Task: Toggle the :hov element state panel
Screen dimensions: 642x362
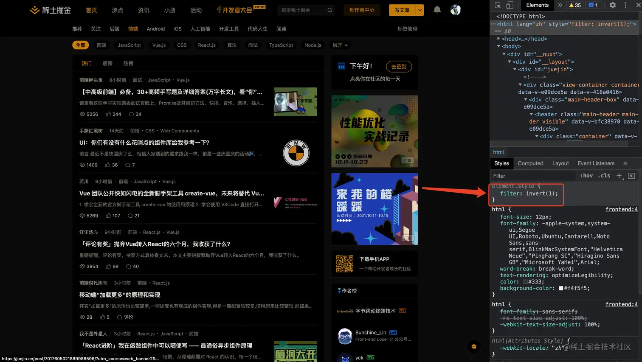Action: [586, 176]
